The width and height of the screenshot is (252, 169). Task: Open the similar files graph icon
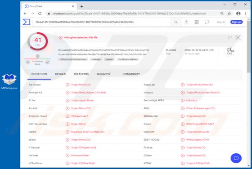click(x=238, y=37)
